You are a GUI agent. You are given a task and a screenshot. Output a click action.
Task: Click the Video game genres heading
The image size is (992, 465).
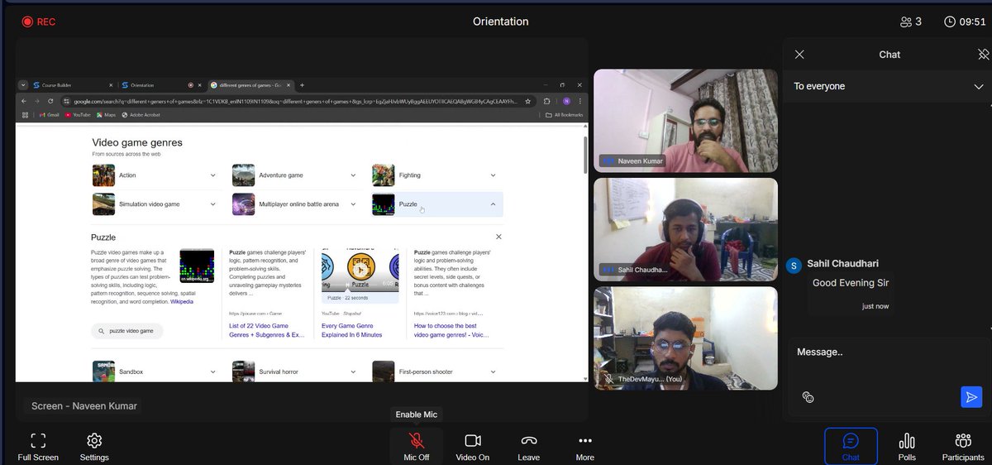[137, 142]
